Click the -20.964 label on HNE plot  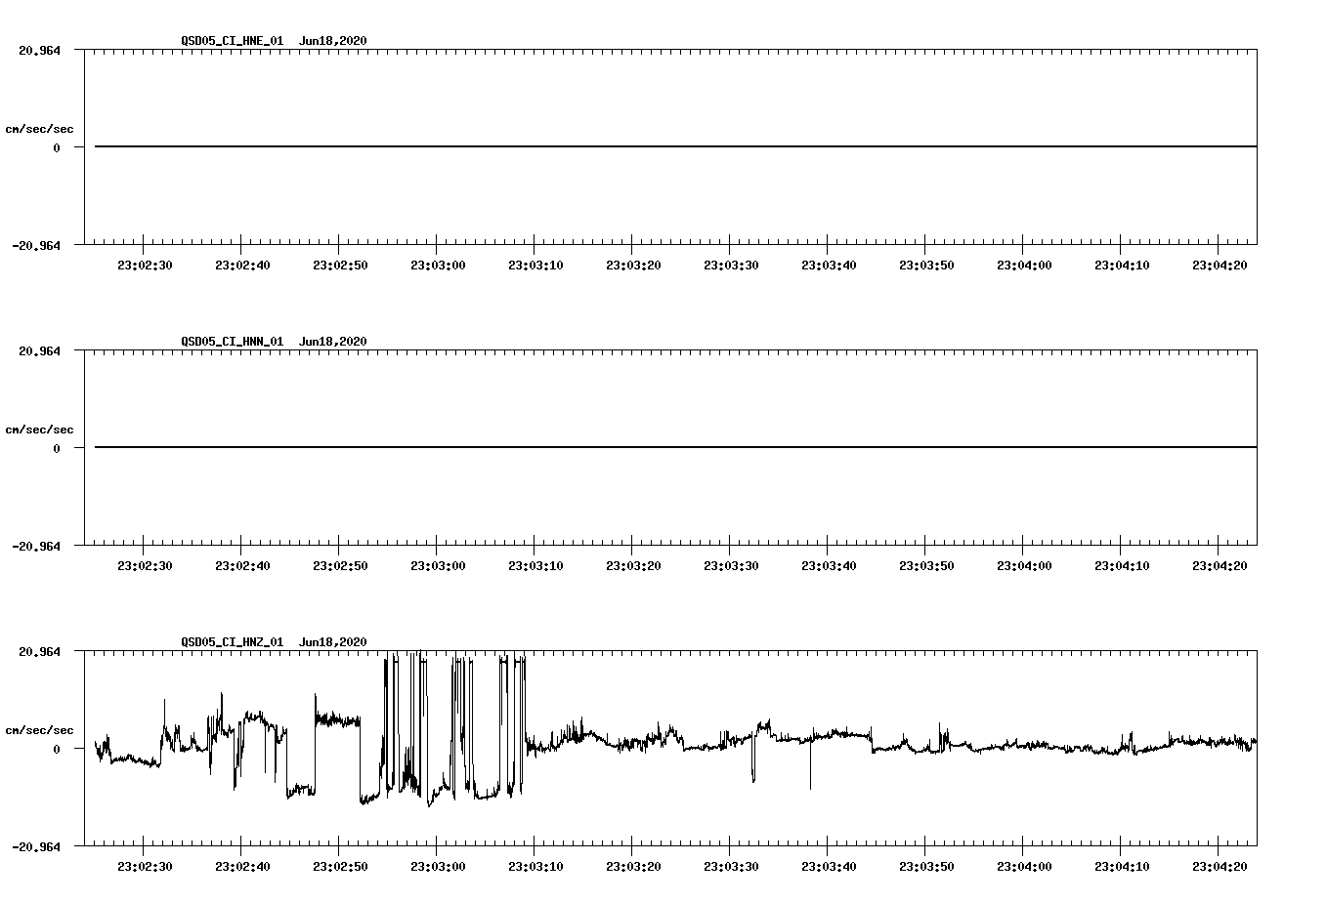tap(36, 246)
